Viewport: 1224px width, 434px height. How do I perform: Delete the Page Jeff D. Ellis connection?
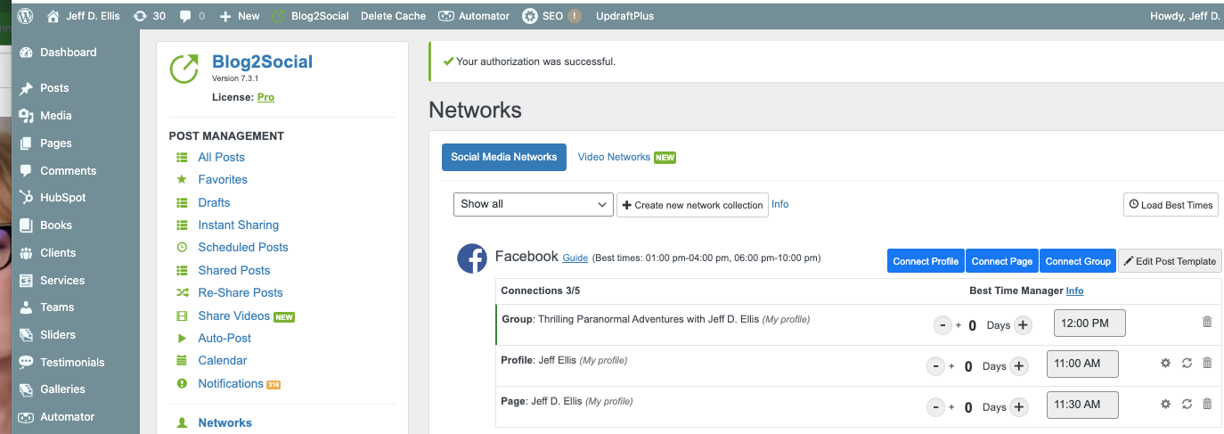click(x=1207, y=404)
